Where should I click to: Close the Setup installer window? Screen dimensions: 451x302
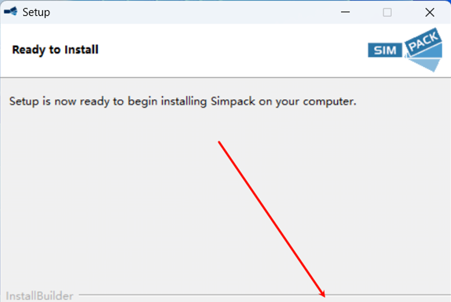[430, 12]
